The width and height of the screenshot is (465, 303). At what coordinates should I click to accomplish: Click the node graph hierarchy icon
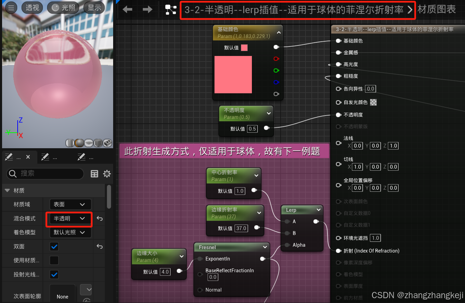(x=171, y=10)
